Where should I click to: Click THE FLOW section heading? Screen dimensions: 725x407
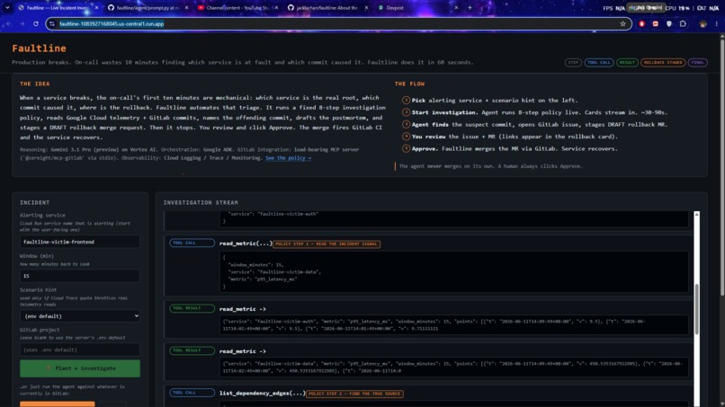409,84
